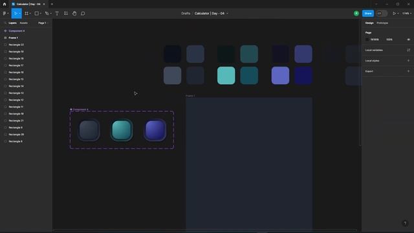The width and height of the screenshot is (414, 233).
Task: Click the Component 4 label on canvas
Action: (79, 109)
